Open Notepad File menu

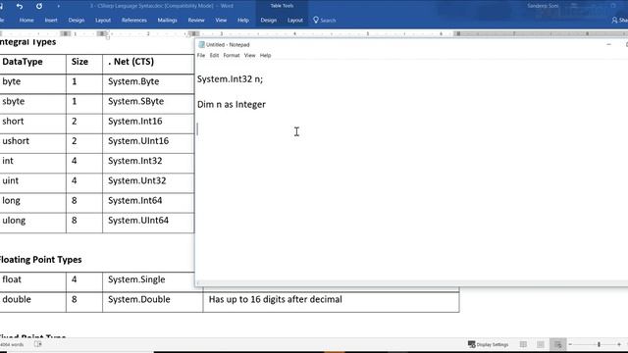pos(201,55)
